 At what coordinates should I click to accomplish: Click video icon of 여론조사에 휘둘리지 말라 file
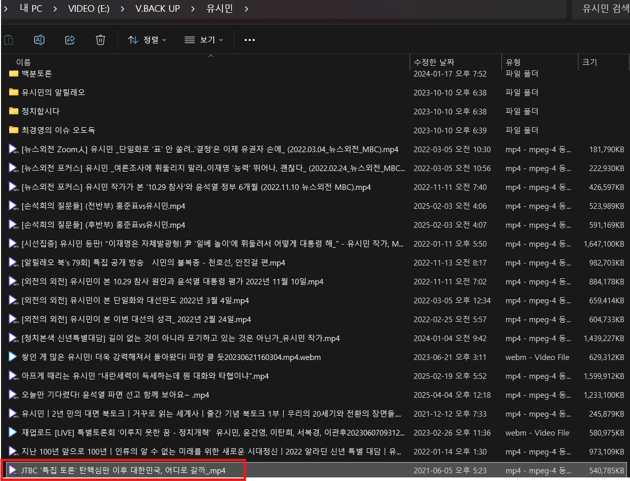click(14, 168)
